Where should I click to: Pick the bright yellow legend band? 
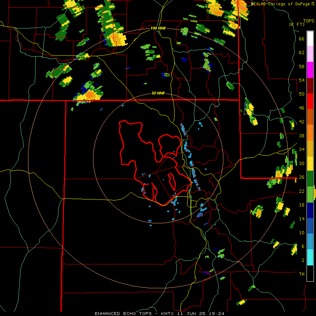[x=310, y=164]
